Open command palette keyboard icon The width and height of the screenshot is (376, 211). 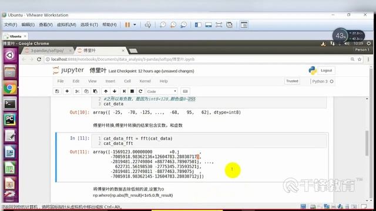point(185,91)
